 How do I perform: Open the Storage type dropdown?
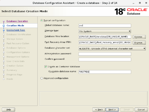[105, 31]
